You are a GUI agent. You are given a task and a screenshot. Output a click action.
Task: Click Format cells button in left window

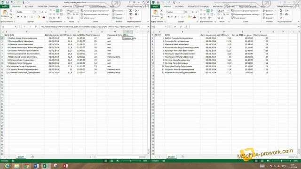pyautogui.click(x=118, y=18)
